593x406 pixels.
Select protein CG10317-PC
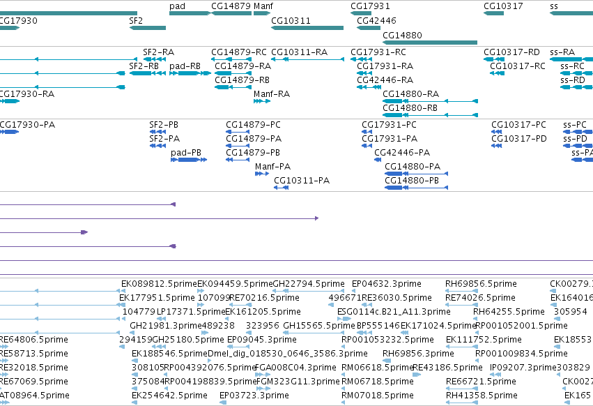tap(497, 132)
